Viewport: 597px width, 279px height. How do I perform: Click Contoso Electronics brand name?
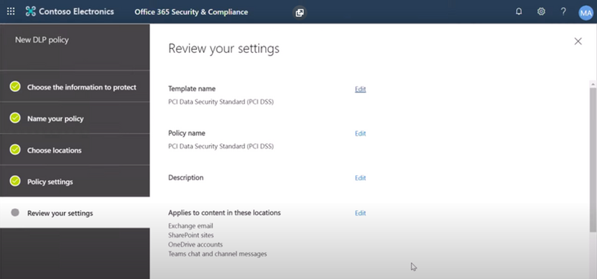76,11
